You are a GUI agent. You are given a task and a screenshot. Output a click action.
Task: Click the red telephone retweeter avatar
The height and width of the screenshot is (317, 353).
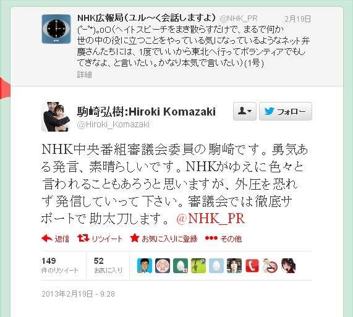coord(252,266)
